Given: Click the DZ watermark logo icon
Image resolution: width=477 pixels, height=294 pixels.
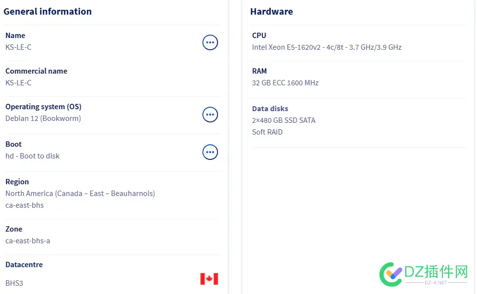Looking at the screenshot, I should click(x=391, y=274).
